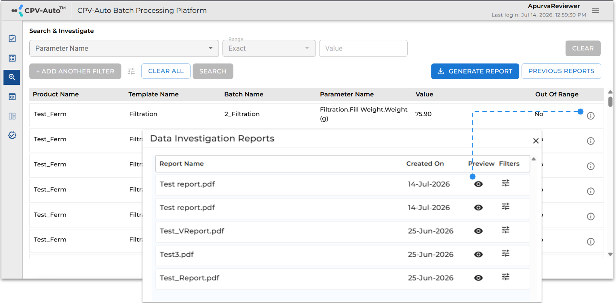Show filters for Test_VReport.pdf
Image resolution: width=616 pixels, height=303 pixels.
506,230
